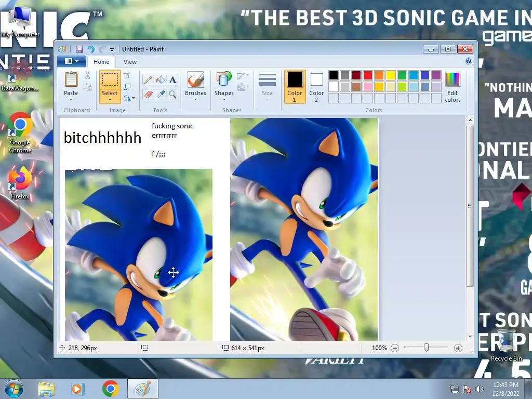Open My Computer desktop icon
This screenshot has width=532, height=399.
pyautogui.click(x=20, y=22)
